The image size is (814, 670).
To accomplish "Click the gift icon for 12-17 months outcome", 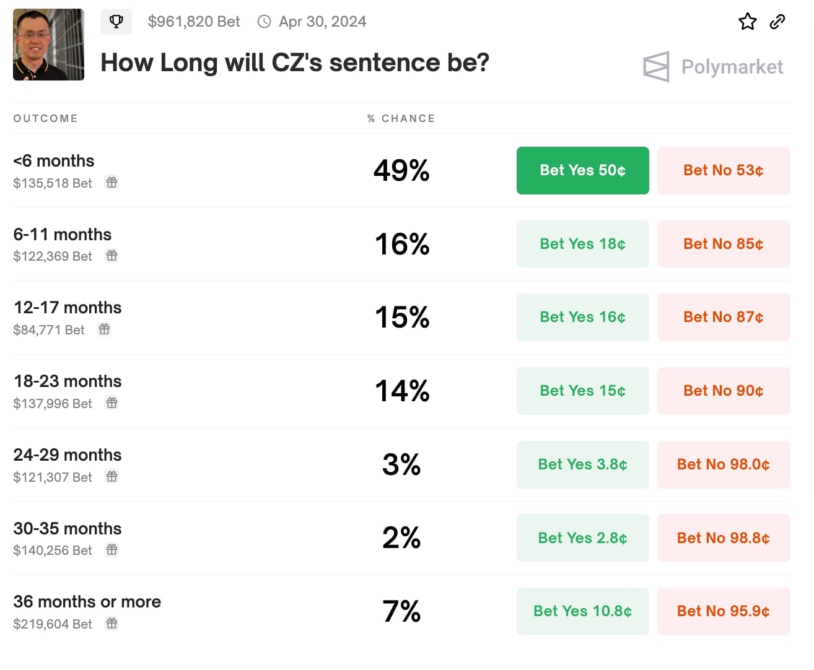I will coord(104,329).
